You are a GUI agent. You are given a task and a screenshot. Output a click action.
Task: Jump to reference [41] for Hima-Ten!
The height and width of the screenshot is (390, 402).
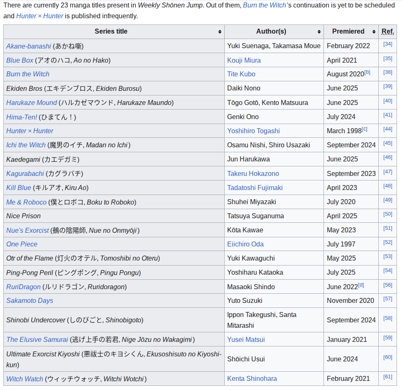point(387,115)
